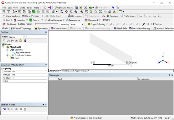Image resolution: width=174 pixels, height=120 pixels.
Task: Switch to Print Preview tab
Action: [x=67, y=71]
